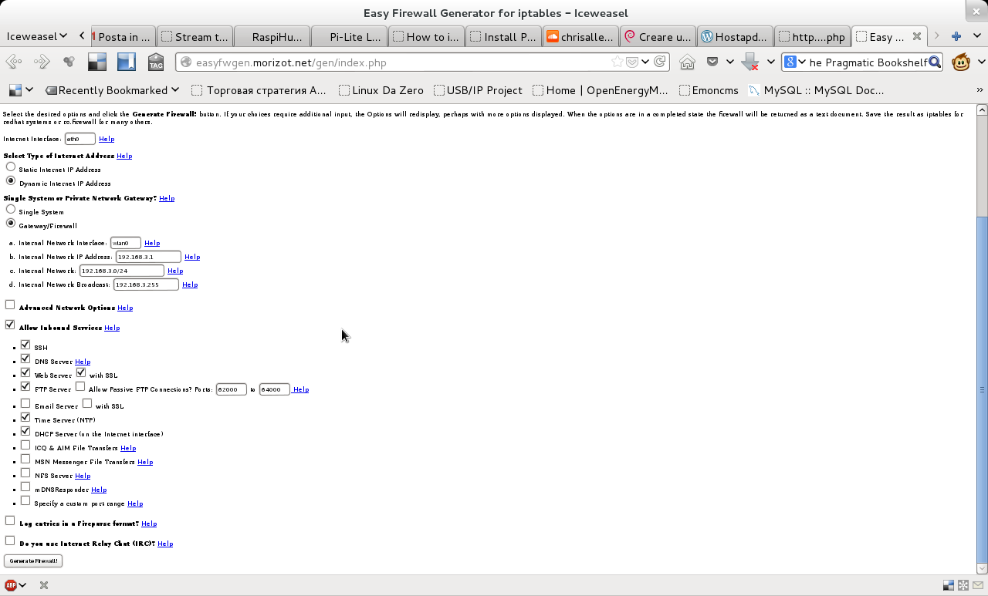Click the Greasemonkey monkey icon
This screenshot has height=596, width=988.
[961, 62]
